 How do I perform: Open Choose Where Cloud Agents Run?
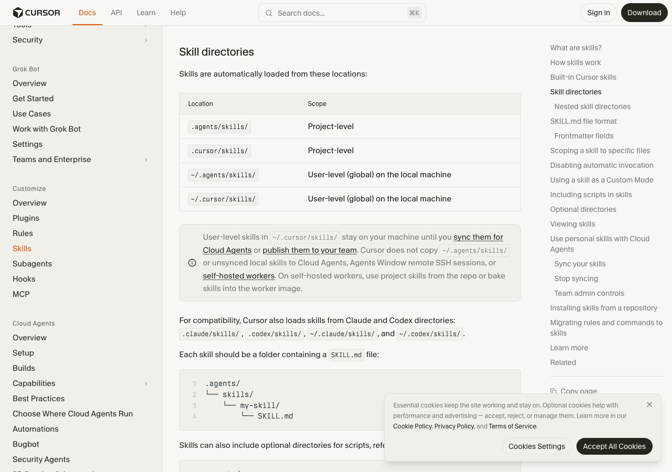(72, 414)
